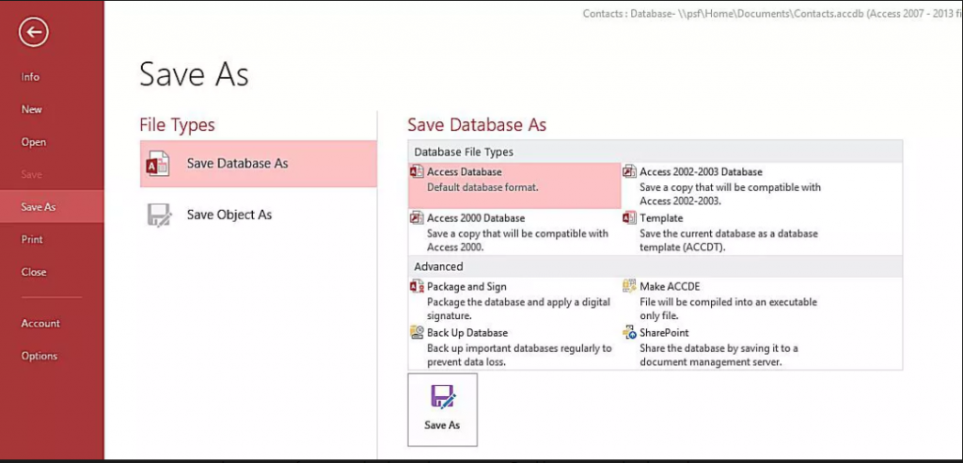Screen dimensions: 963x463
Task: Open Access Options
Action: (x=39, y=356)
